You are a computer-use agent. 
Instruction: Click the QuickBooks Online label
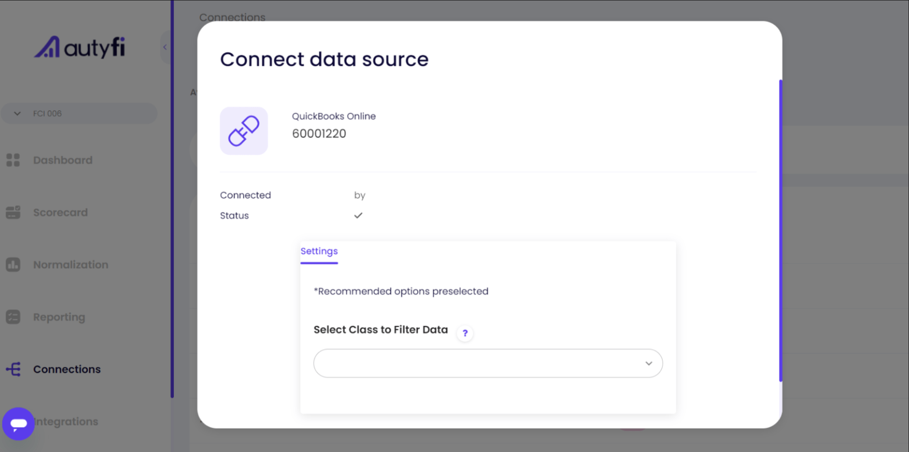coord(334,116)
